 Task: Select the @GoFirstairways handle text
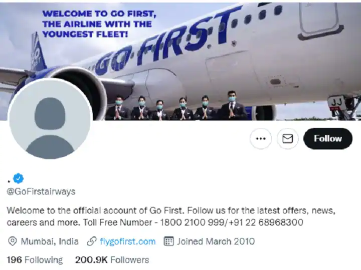[x=41, y=191]
